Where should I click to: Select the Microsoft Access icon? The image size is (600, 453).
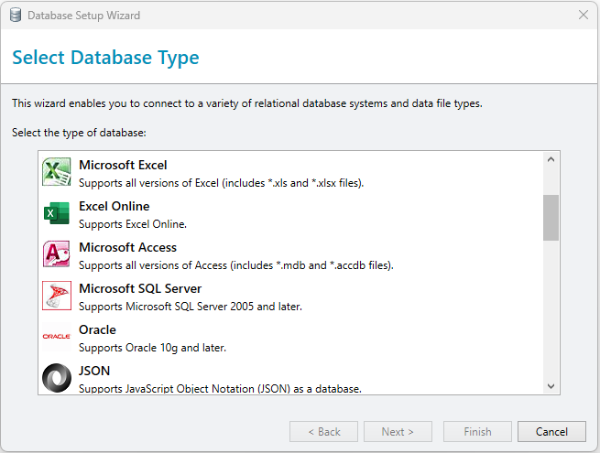(57, 253)
